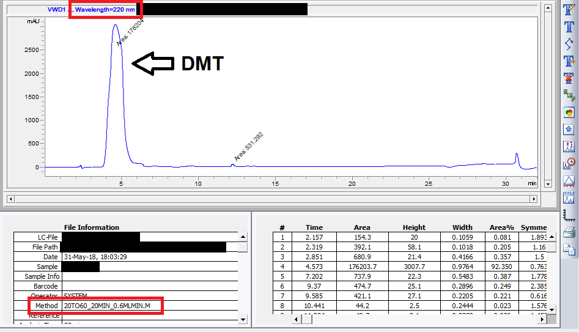Toggle the chromatogram TITLE display icon
The height and width of the screenshot is (332, 579).
coord(569,197)
